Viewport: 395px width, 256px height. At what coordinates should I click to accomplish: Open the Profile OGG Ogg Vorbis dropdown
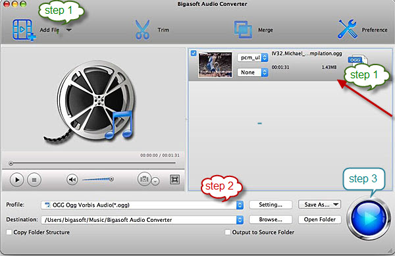tap(142, 205)
